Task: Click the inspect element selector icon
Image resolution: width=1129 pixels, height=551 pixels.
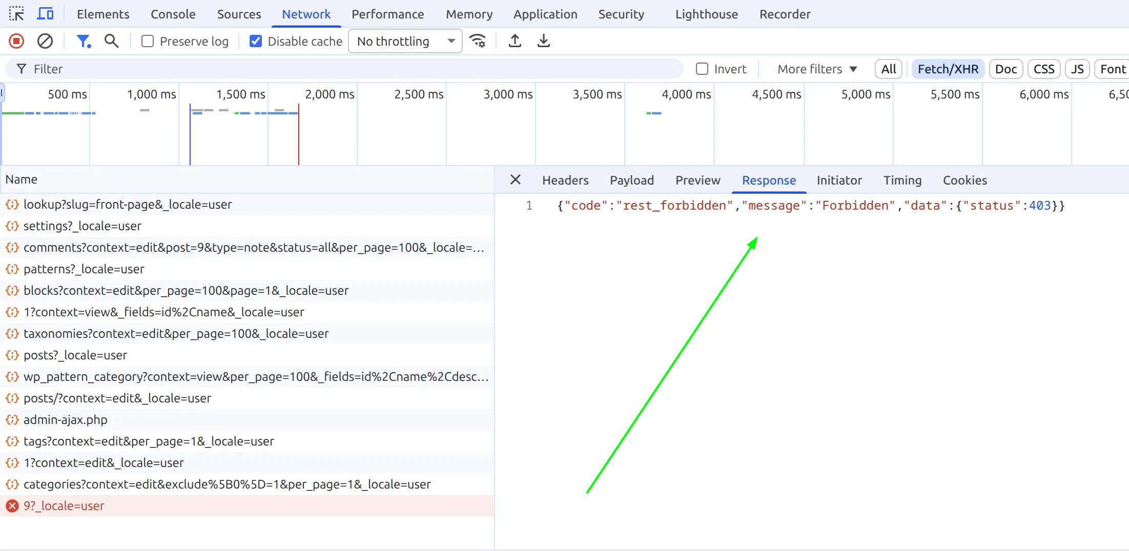Action: [16, 14]
